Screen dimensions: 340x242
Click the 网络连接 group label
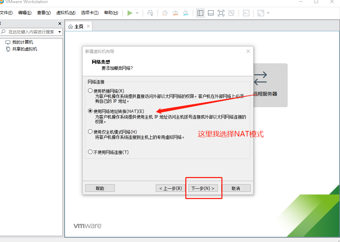point(96,82)
